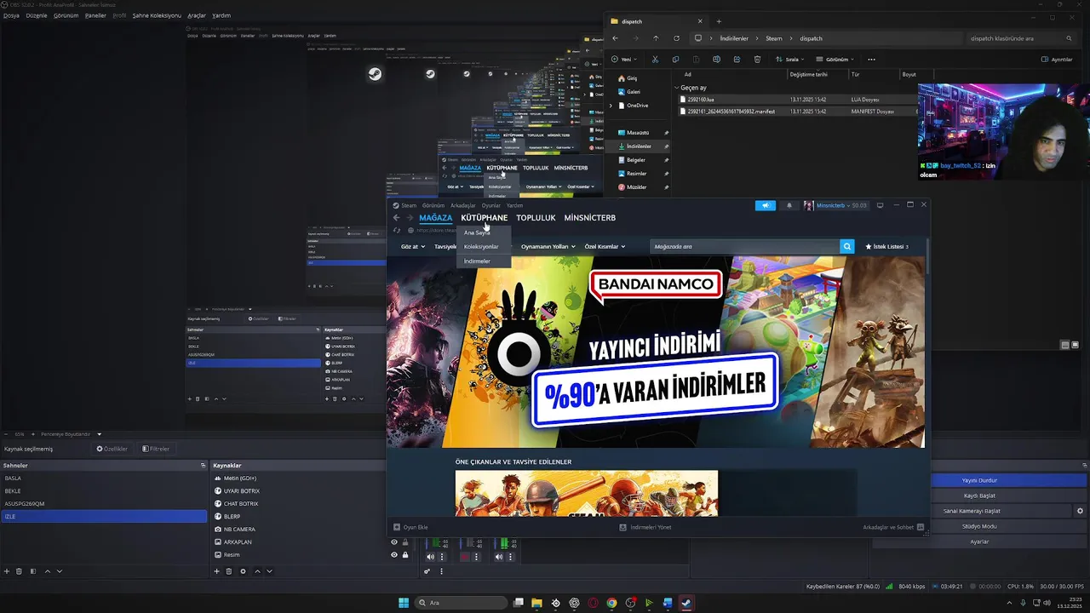1090x613 pixels.
Task: Open virtual camera settings gear icon
Action: [x=1080, y=511]
